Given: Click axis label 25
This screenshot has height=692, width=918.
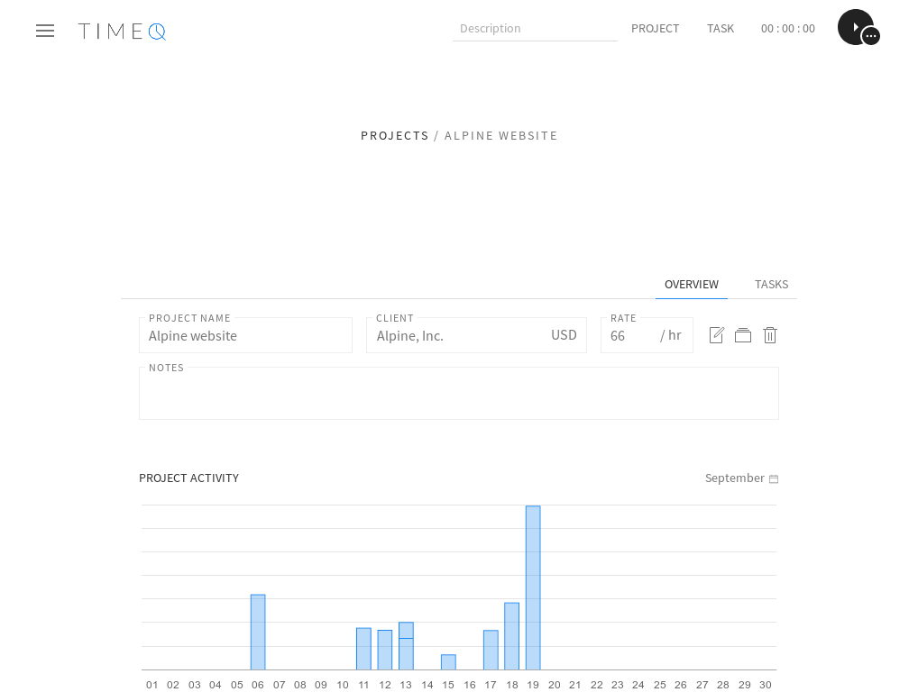Looking at the screenshot, I should (660, 685).
